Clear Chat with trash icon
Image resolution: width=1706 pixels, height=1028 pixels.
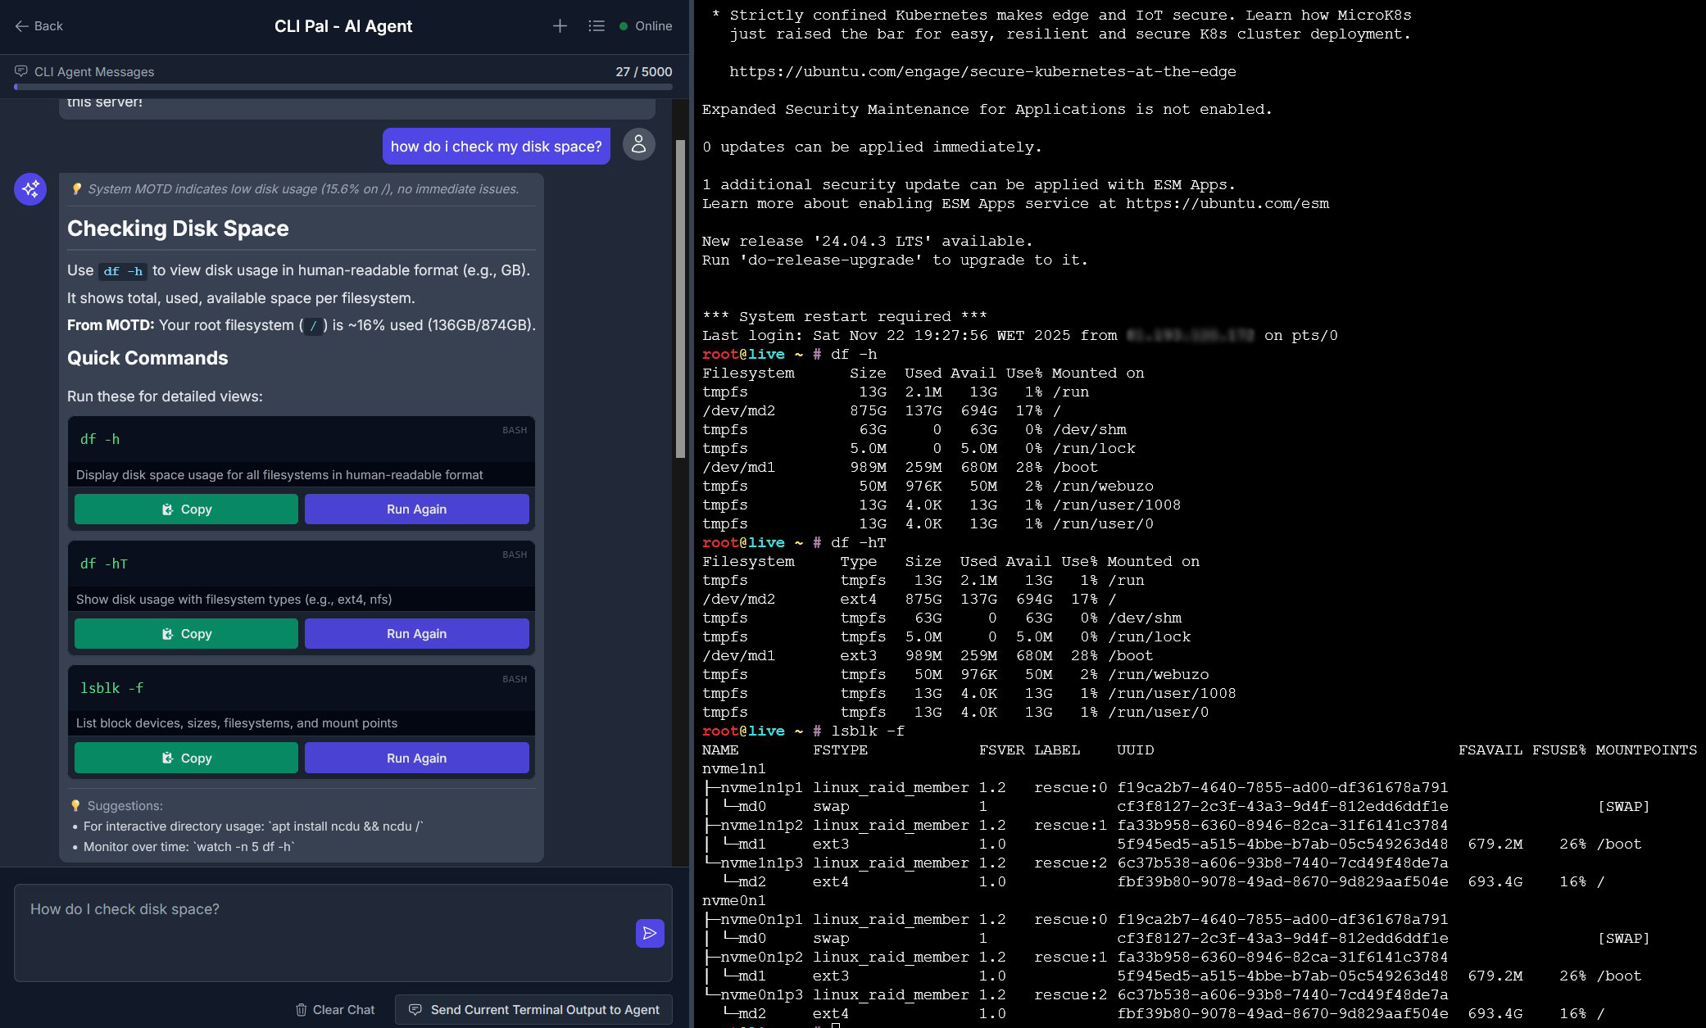pos(334,1010)
